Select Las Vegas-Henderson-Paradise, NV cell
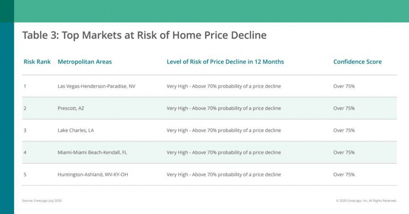Screen dimensions: 409x214 (x=97, y=86)
